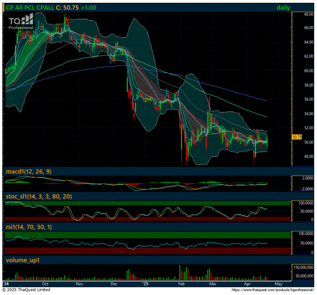Click the -2.0000 MACD scale value
Viewport: 317px width, 295px height.
click(x=307, y=188)
